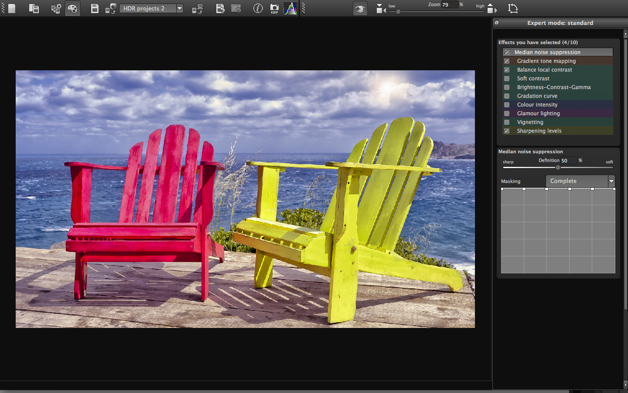Click the leftmost masking curve control point

(x=502, y=189)
